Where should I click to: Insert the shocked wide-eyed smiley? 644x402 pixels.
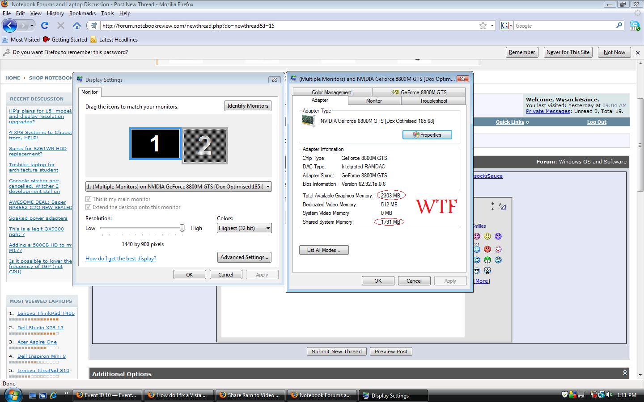click(x=487, y=271)
